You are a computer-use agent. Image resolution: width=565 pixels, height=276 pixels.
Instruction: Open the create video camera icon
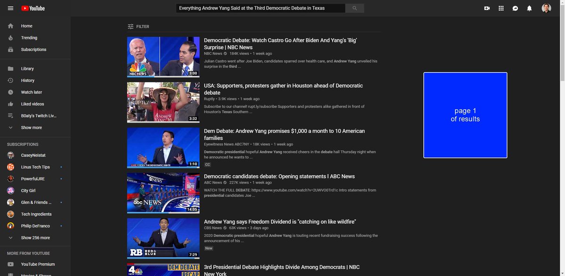point(487,8)
